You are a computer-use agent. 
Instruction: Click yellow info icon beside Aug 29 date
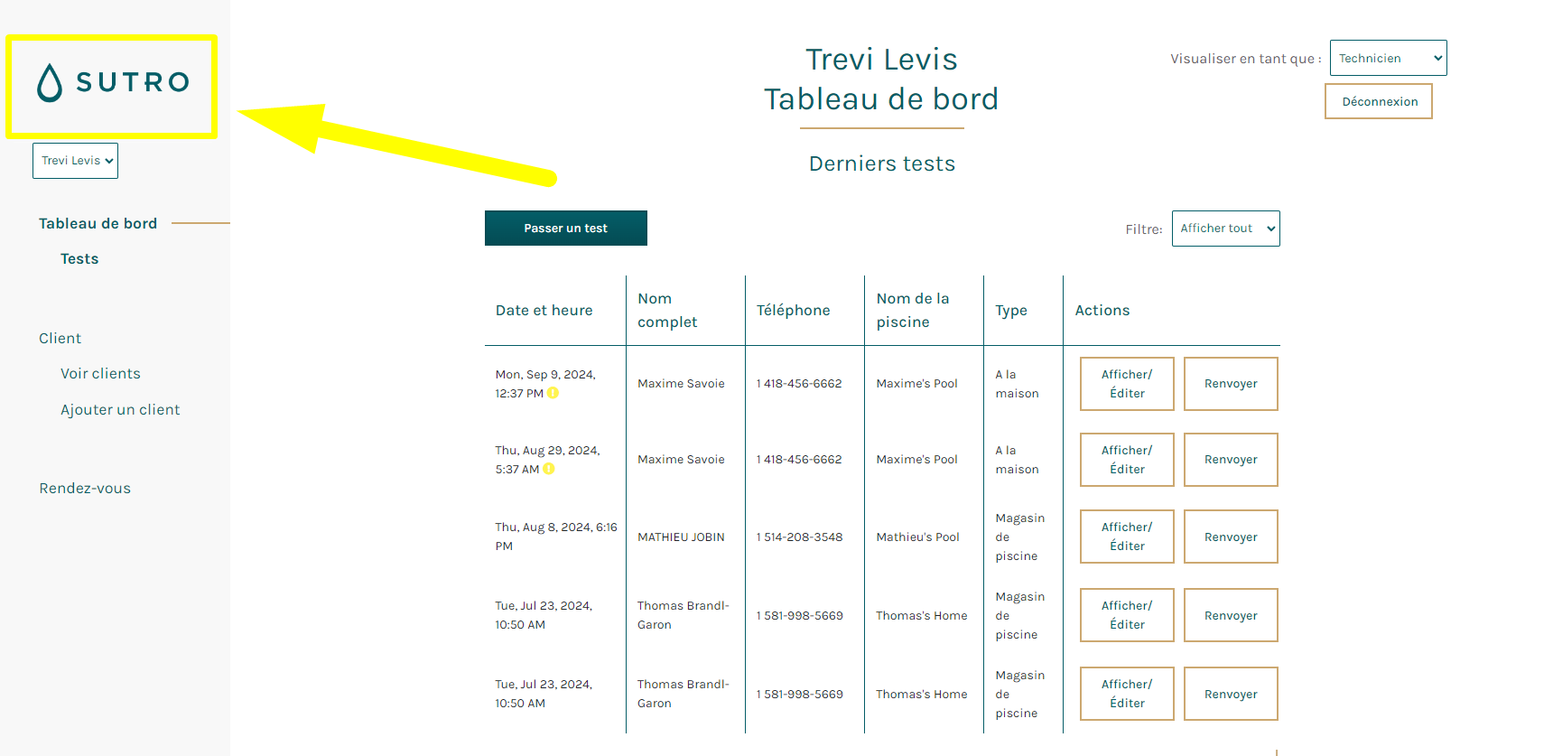[549, 469]
